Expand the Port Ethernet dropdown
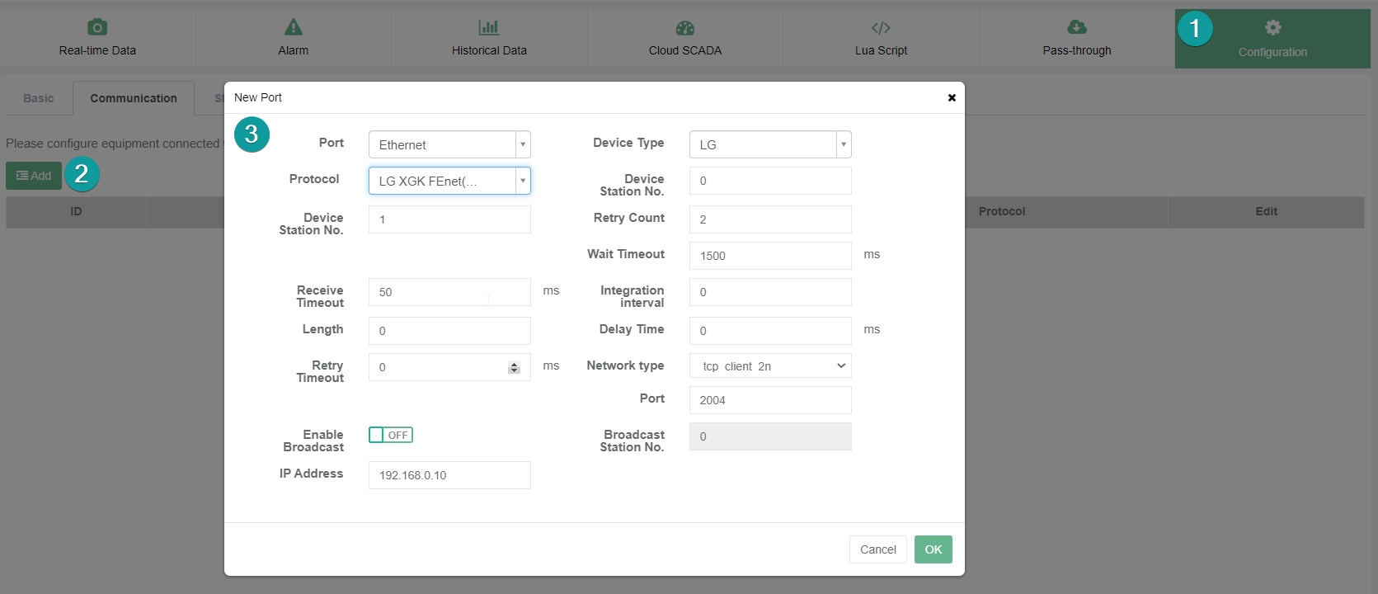 (x=522, y=144)
